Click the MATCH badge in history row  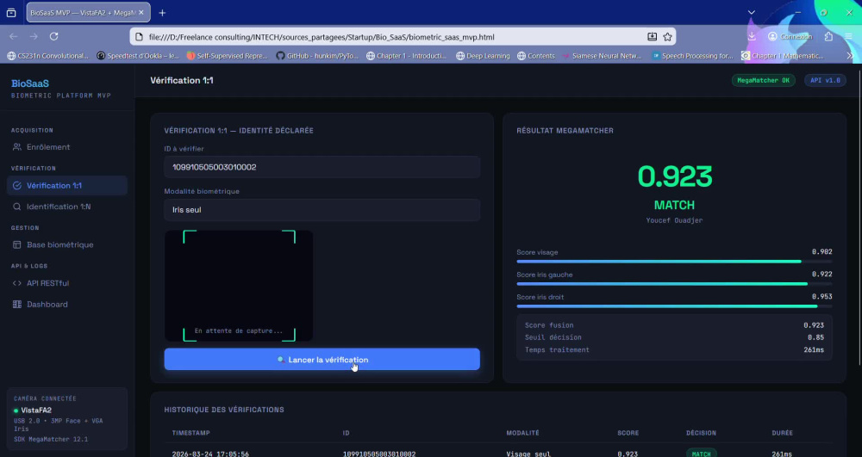(701, 454)
